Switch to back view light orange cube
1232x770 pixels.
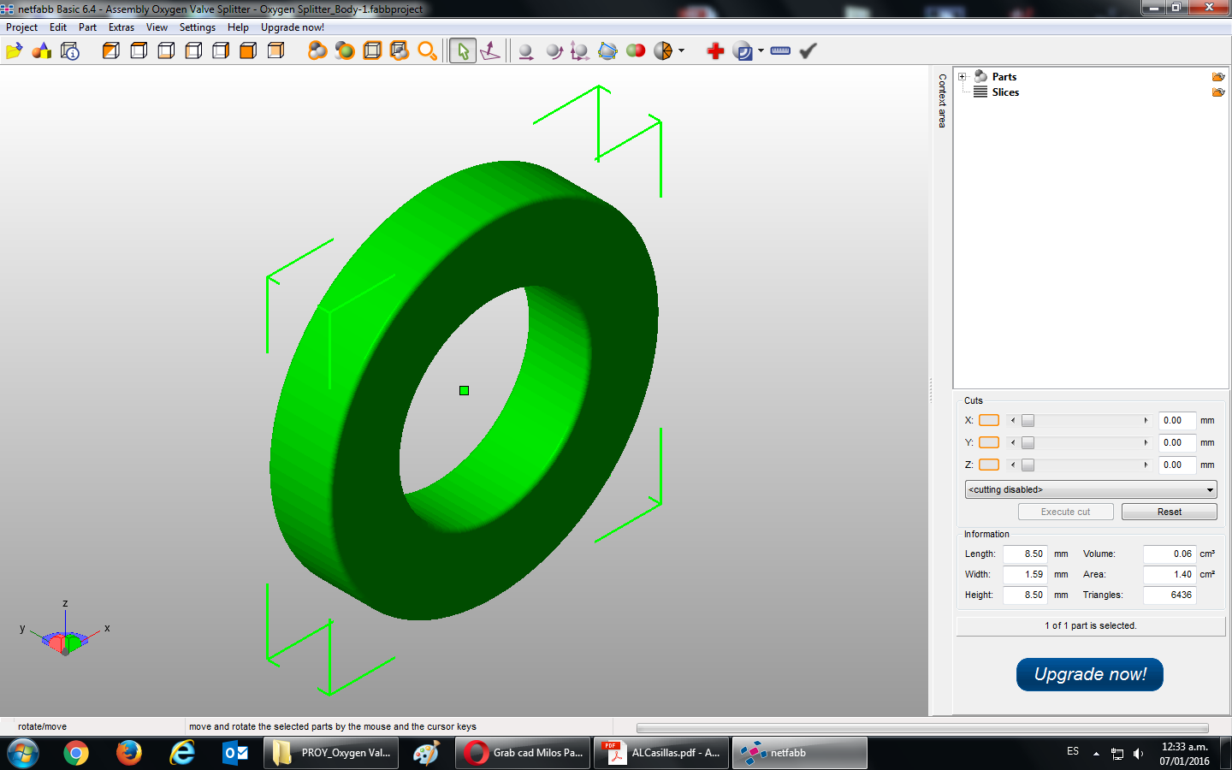[x=275, y=51]
